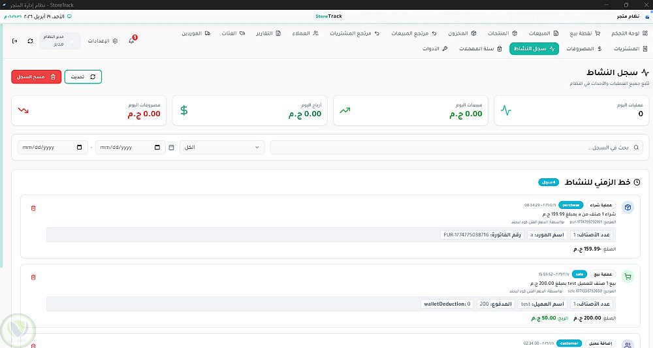Image resolution: width=653 pixels, height=348 pixels.
Task: Click the cube icon of the purchase entry
Action: tap(628, 208)
